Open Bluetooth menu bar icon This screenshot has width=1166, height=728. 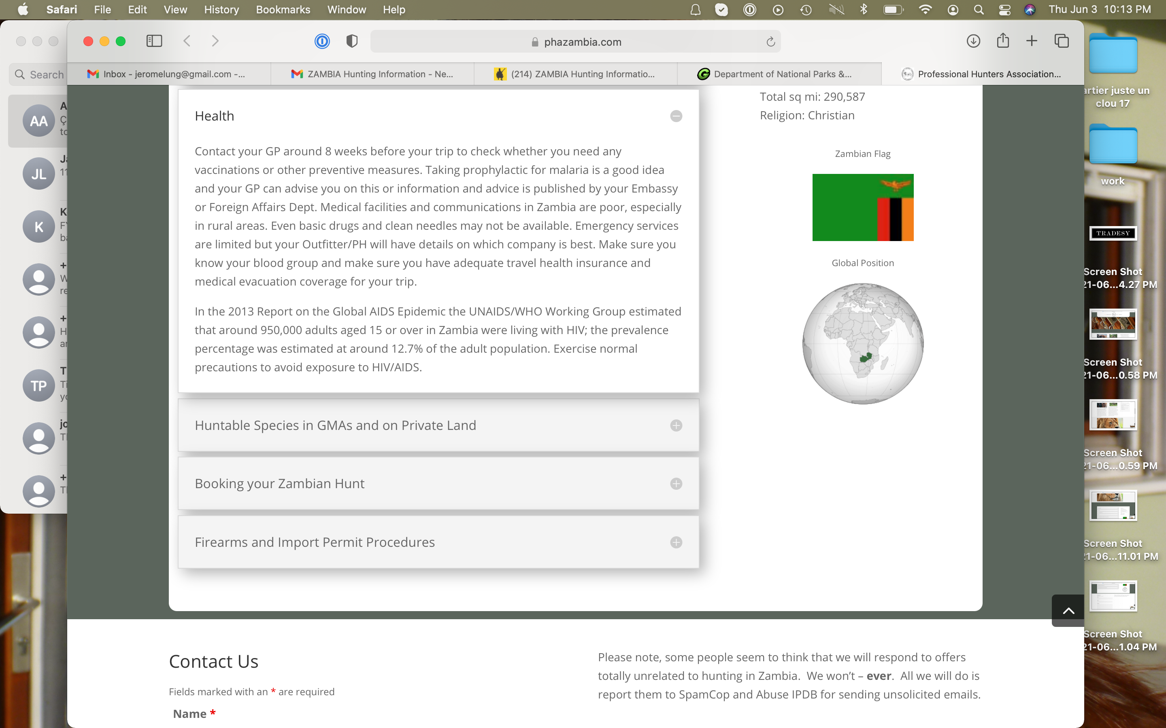pos(864,10)
